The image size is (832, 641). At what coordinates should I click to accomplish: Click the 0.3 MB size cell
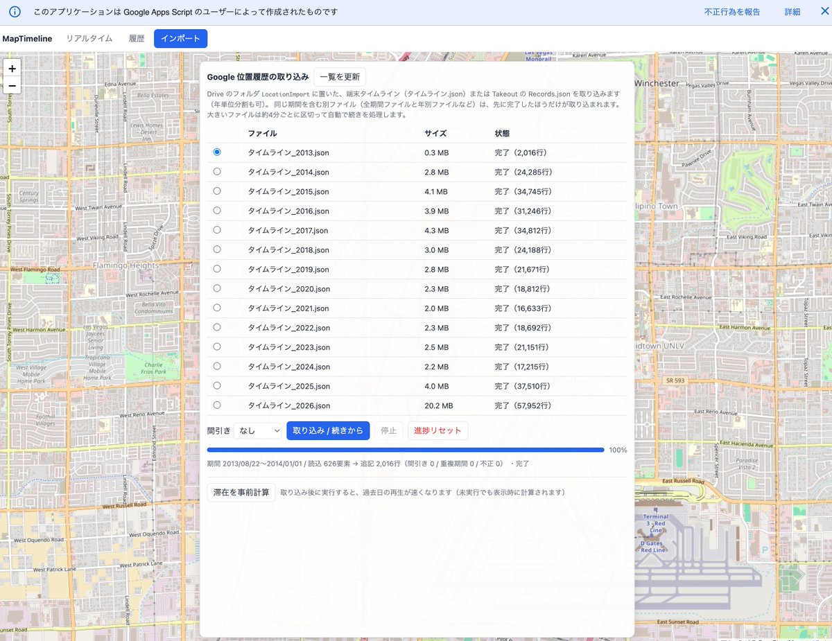click(437, 152)
